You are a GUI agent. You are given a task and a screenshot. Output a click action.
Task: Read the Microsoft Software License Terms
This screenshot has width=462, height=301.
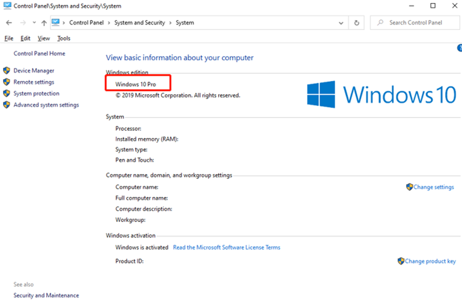click(x=226, y=248)
